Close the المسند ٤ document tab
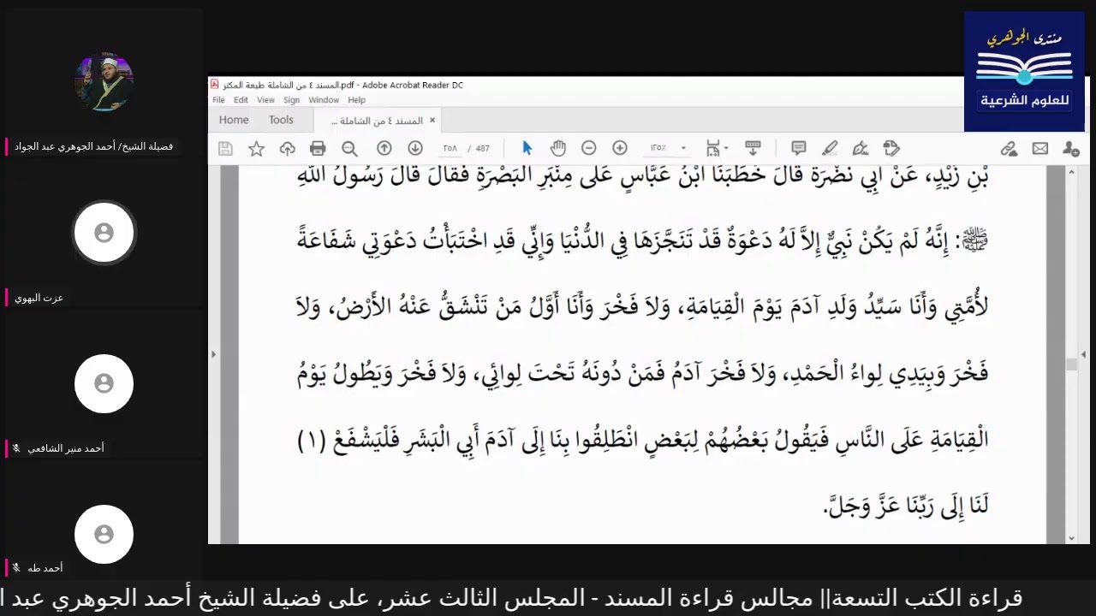This screenshot has height=616, width=1096. tap(432, 121)
